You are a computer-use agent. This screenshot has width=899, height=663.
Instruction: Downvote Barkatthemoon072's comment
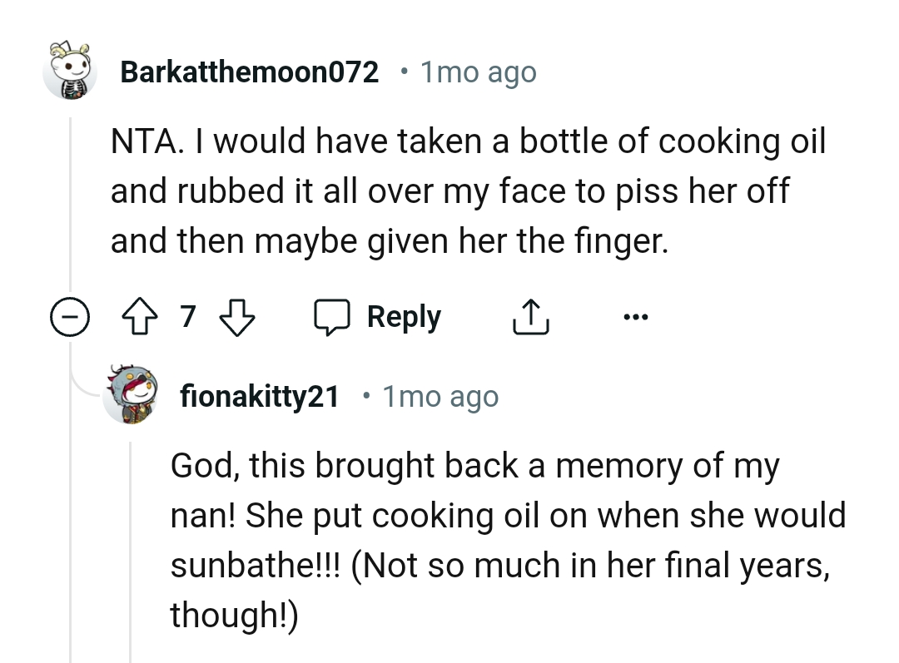click(x=236, y=316)
